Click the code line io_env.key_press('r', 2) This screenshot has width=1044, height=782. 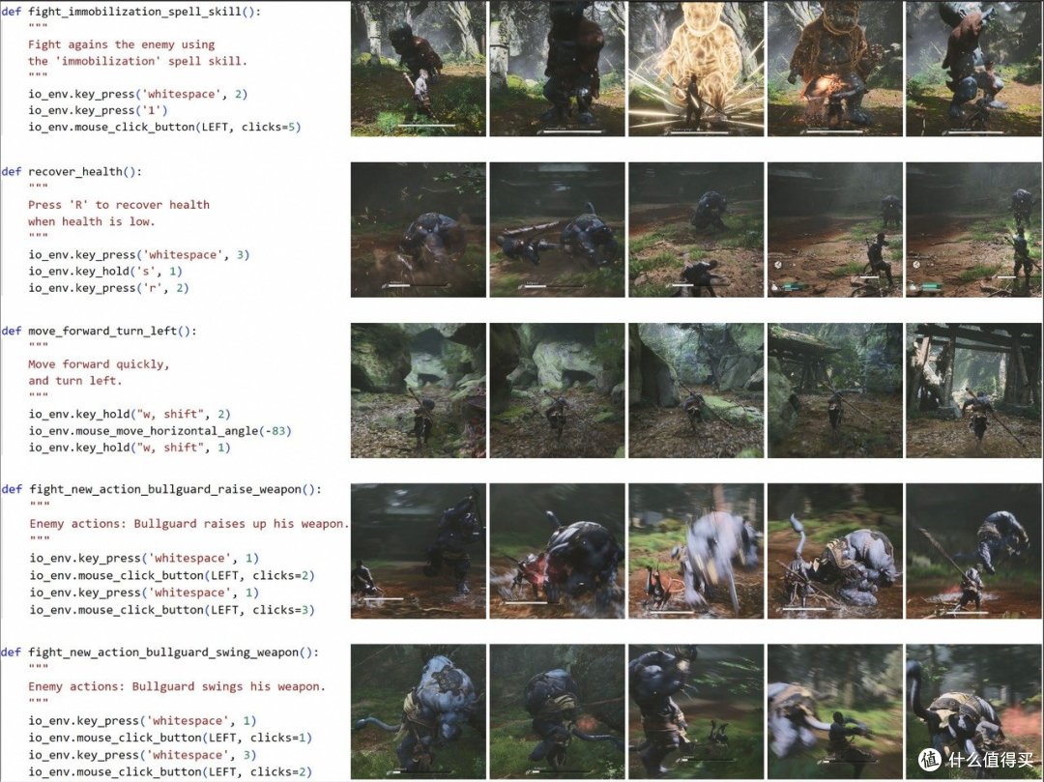(108, 287)
